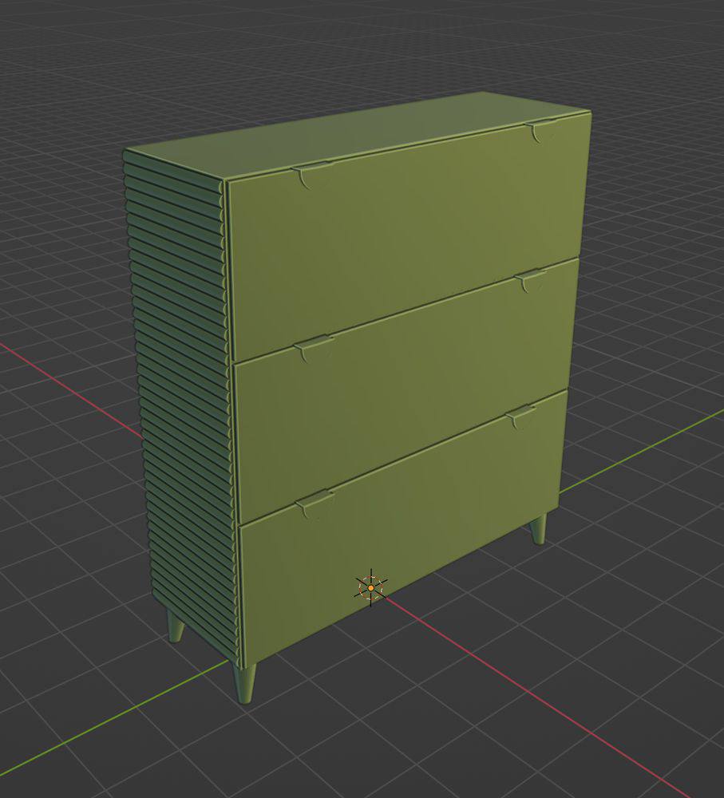Click the 3D cursor at the origin
724x798 pixels.
coord(370,588)
